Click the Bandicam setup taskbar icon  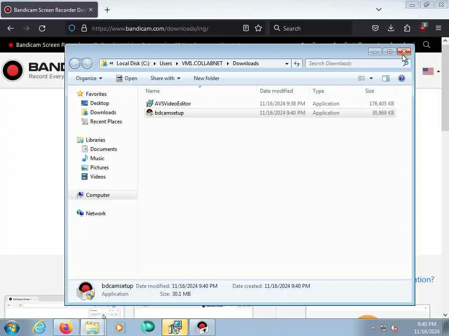(202, 327)
